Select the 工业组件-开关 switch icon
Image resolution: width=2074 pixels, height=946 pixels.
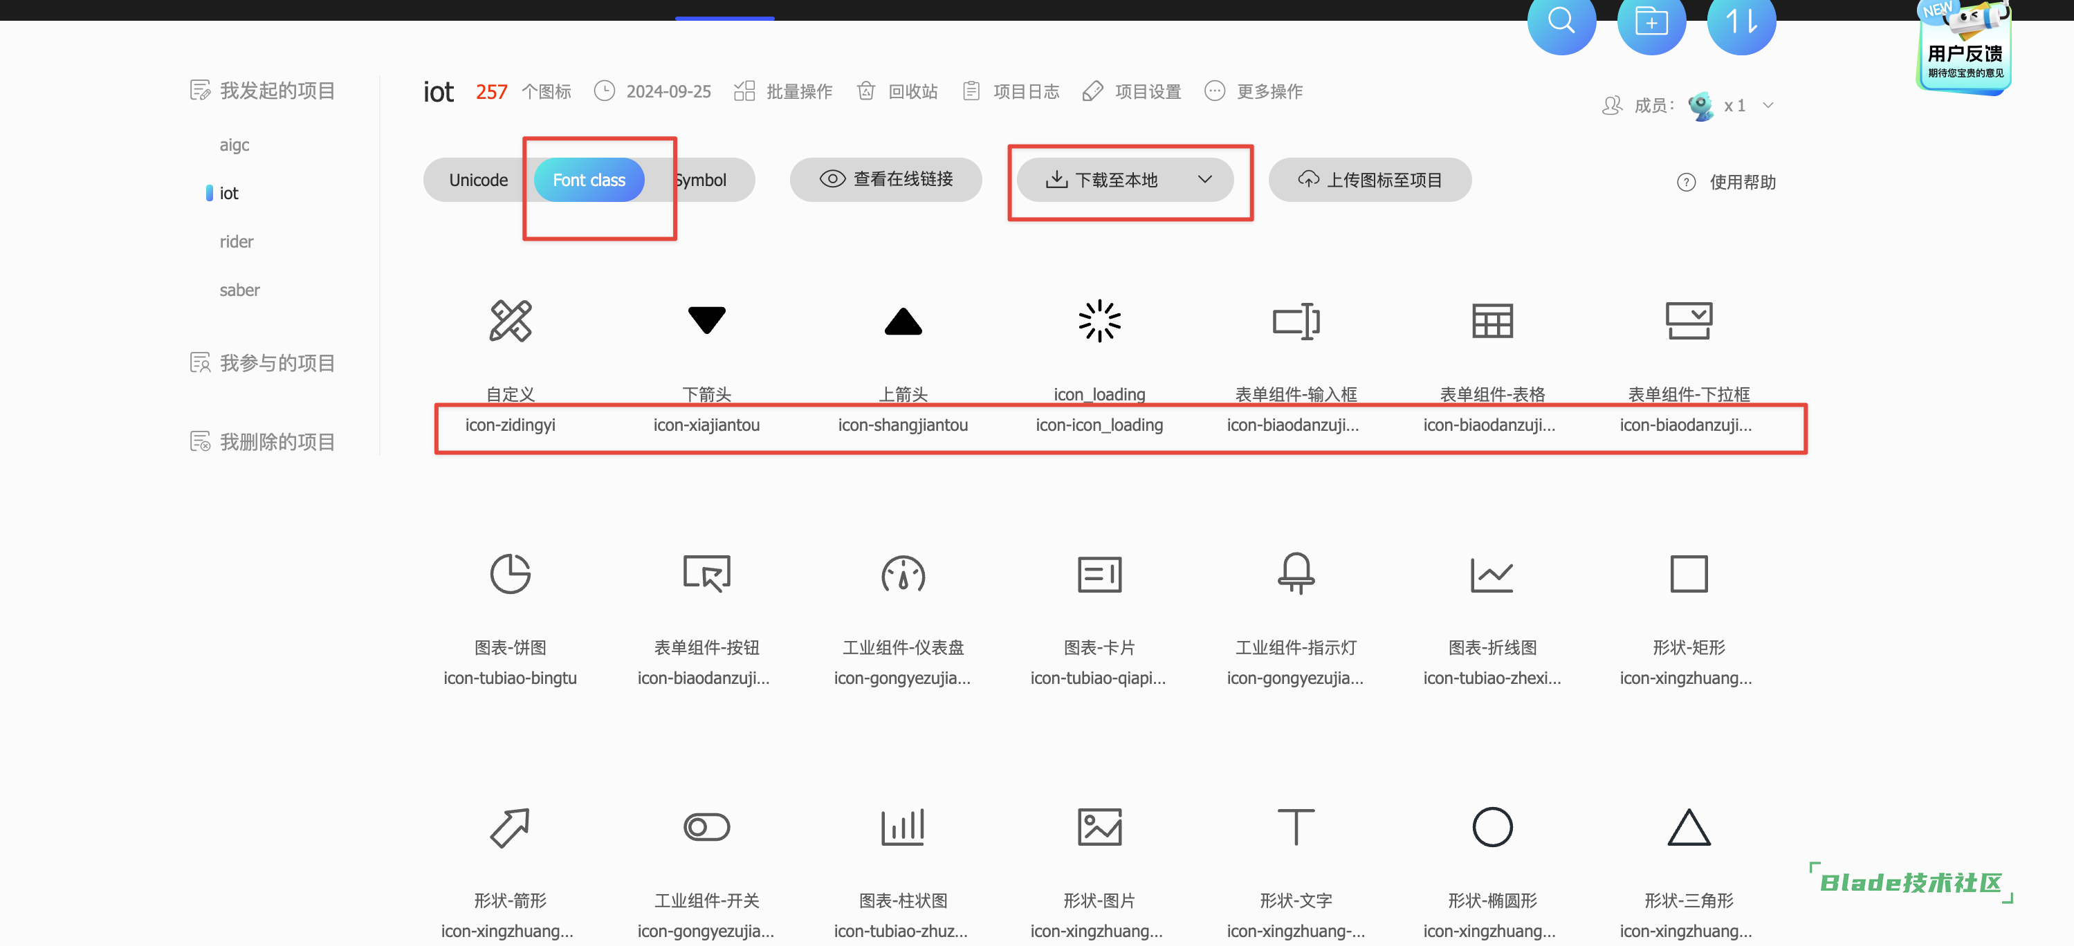[x=707, y=827]
